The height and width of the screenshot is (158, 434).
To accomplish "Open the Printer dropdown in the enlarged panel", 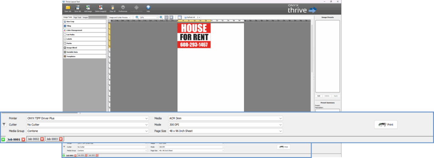I will point(87,118).
